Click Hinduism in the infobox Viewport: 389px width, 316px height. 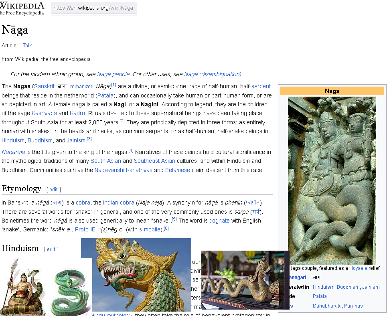pos(324,287)
